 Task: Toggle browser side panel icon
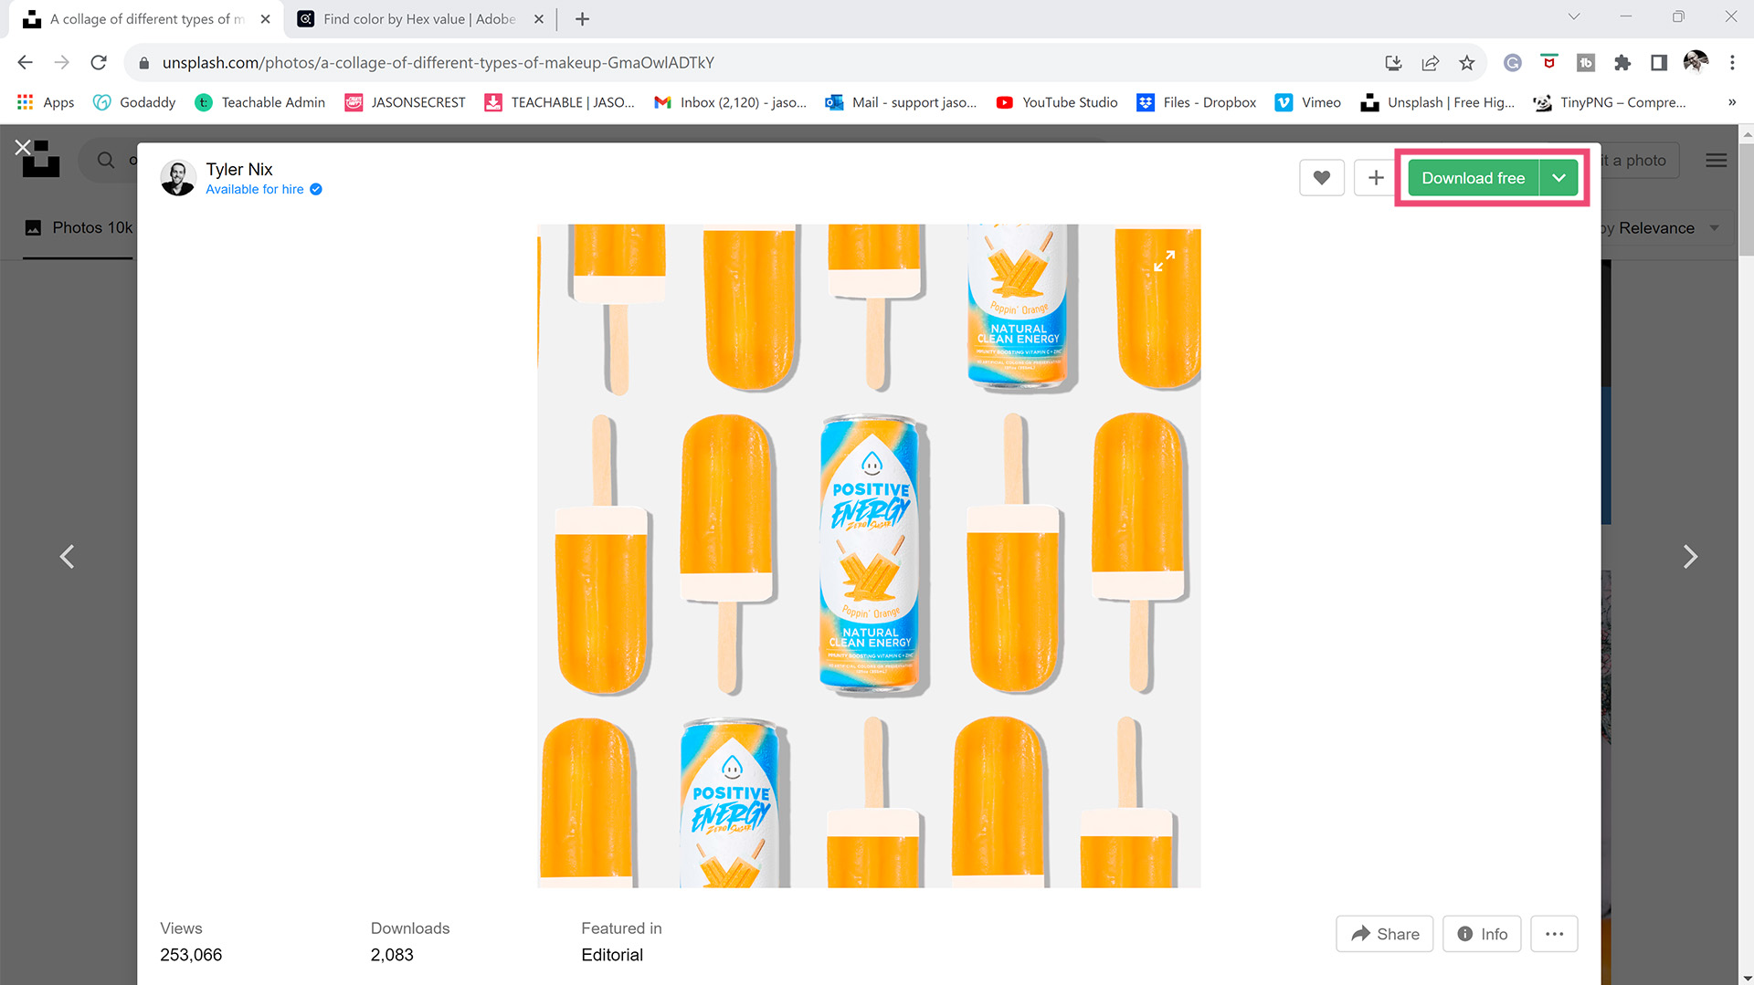1659,63
